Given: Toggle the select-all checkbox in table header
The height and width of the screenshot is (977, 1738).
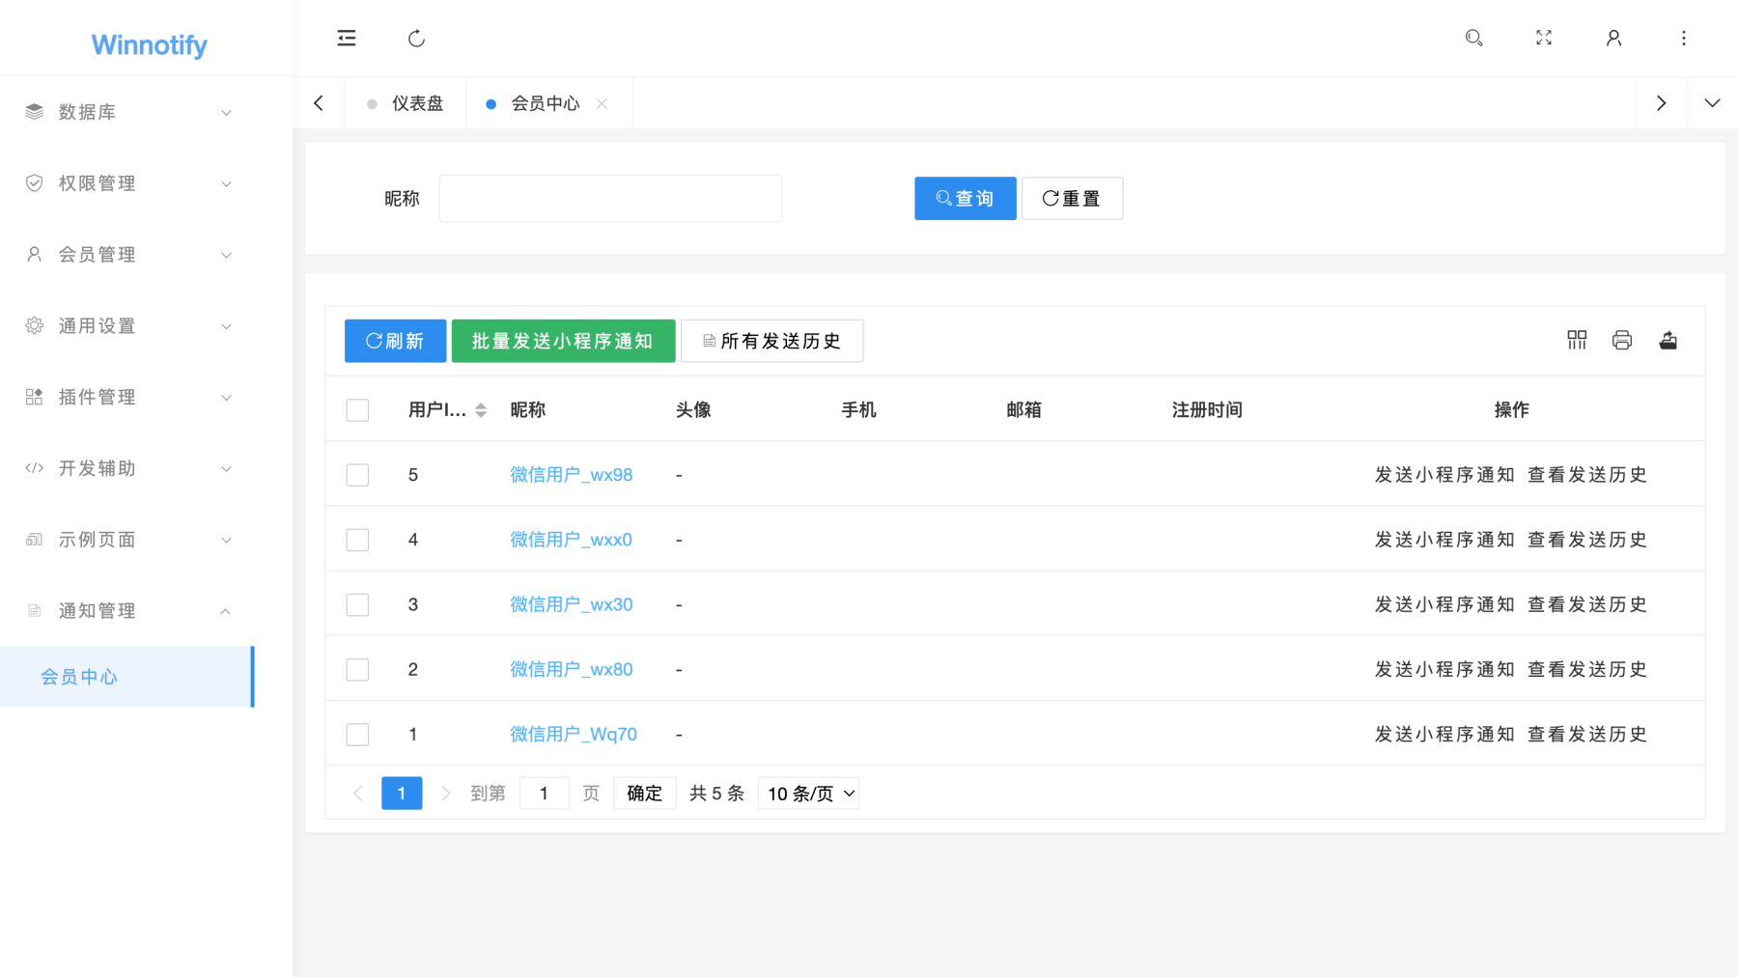Looking at the screenshot, I should [357, 410].
